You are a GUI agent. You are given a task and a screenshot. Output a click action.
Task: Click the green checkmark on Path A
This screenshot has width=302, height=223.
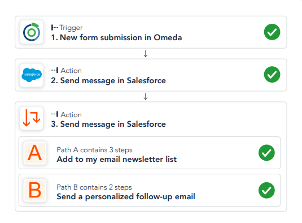click(x=266, y=153)
